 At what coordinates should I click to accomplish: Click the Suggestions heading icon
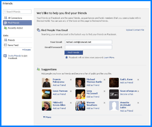(x=38, y=69)
